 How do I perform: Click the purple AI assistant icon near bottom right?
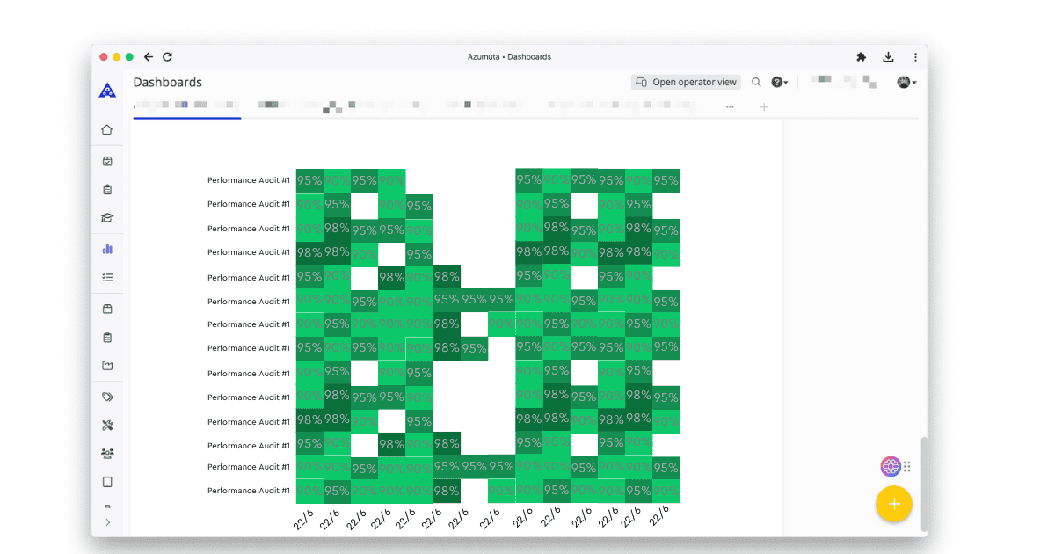[x=890, y=466]
